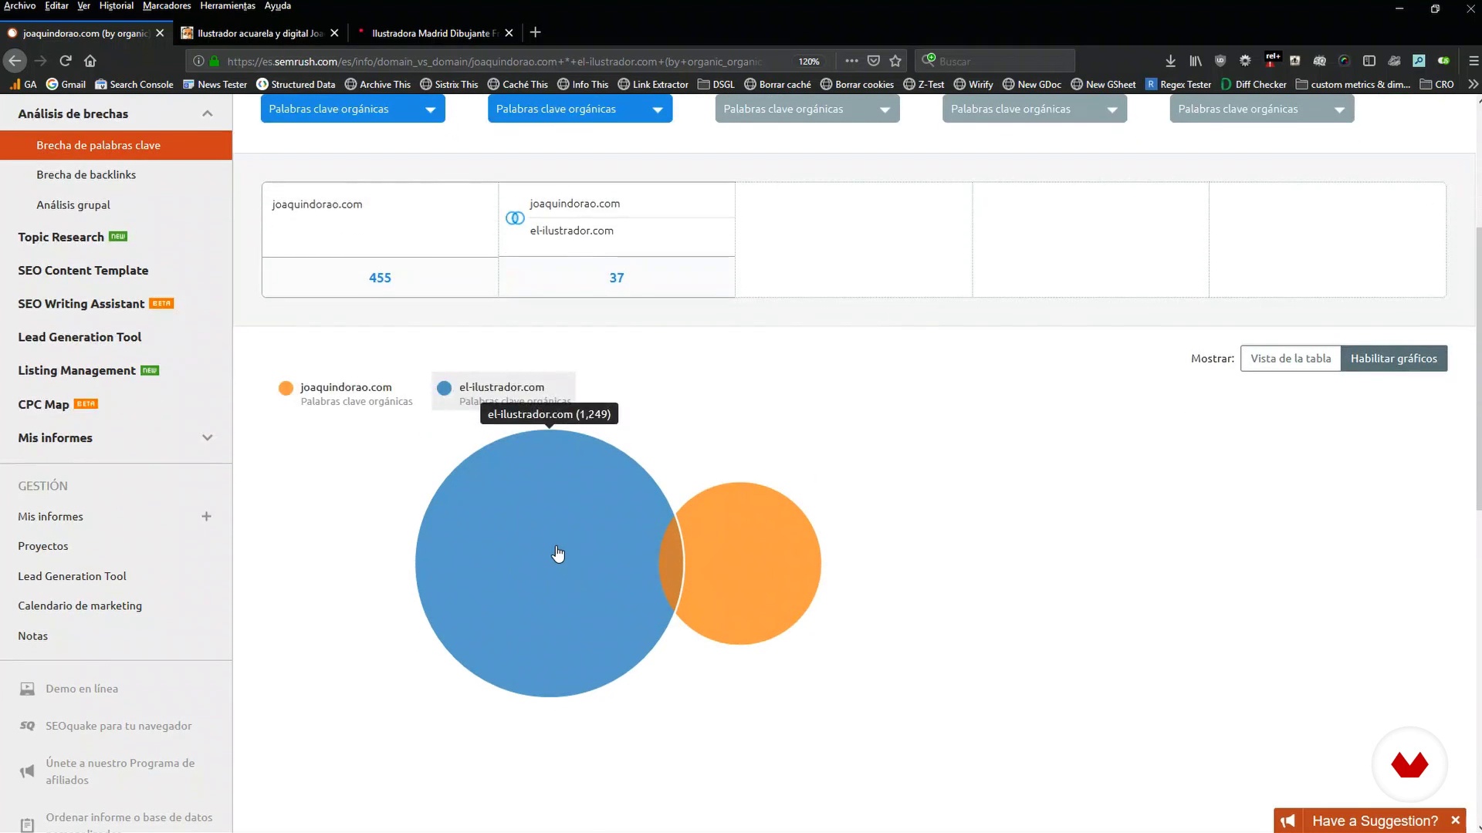Image resolution: width=1482 pixels, height=833 pixels.
Task: Open the downloads arrow icon
Action: [1170, 61]
